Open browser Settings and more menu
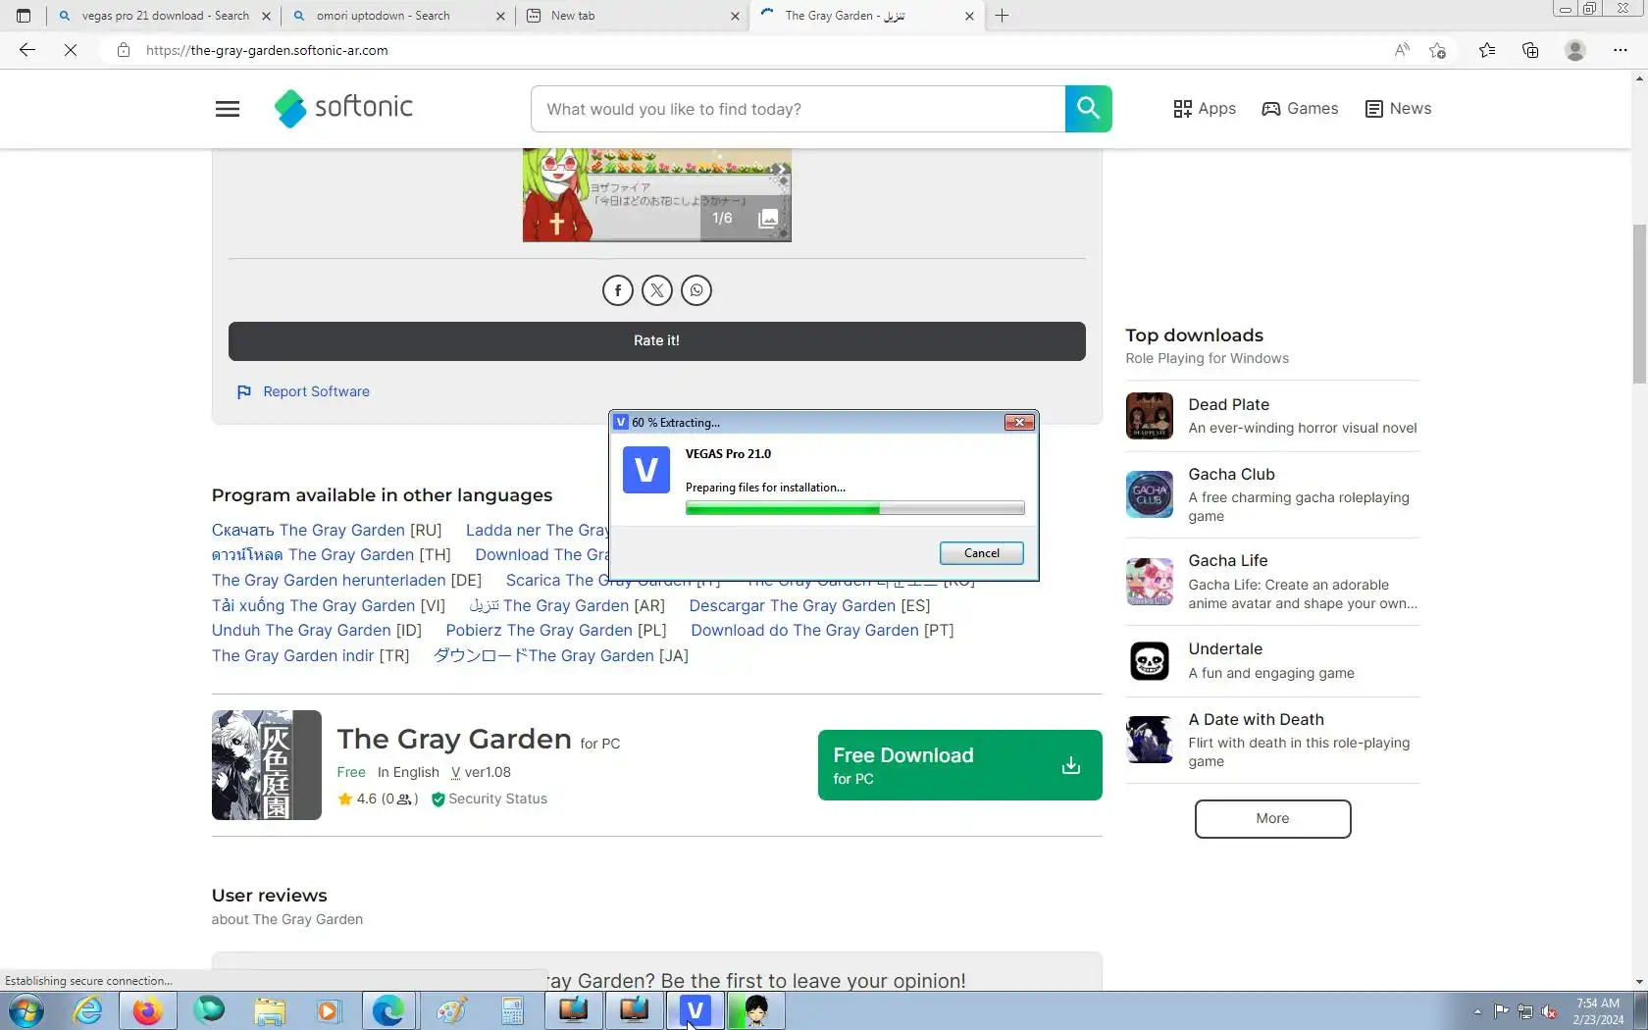Viewport: 1648px width, 1030px height. (1621, 50)
